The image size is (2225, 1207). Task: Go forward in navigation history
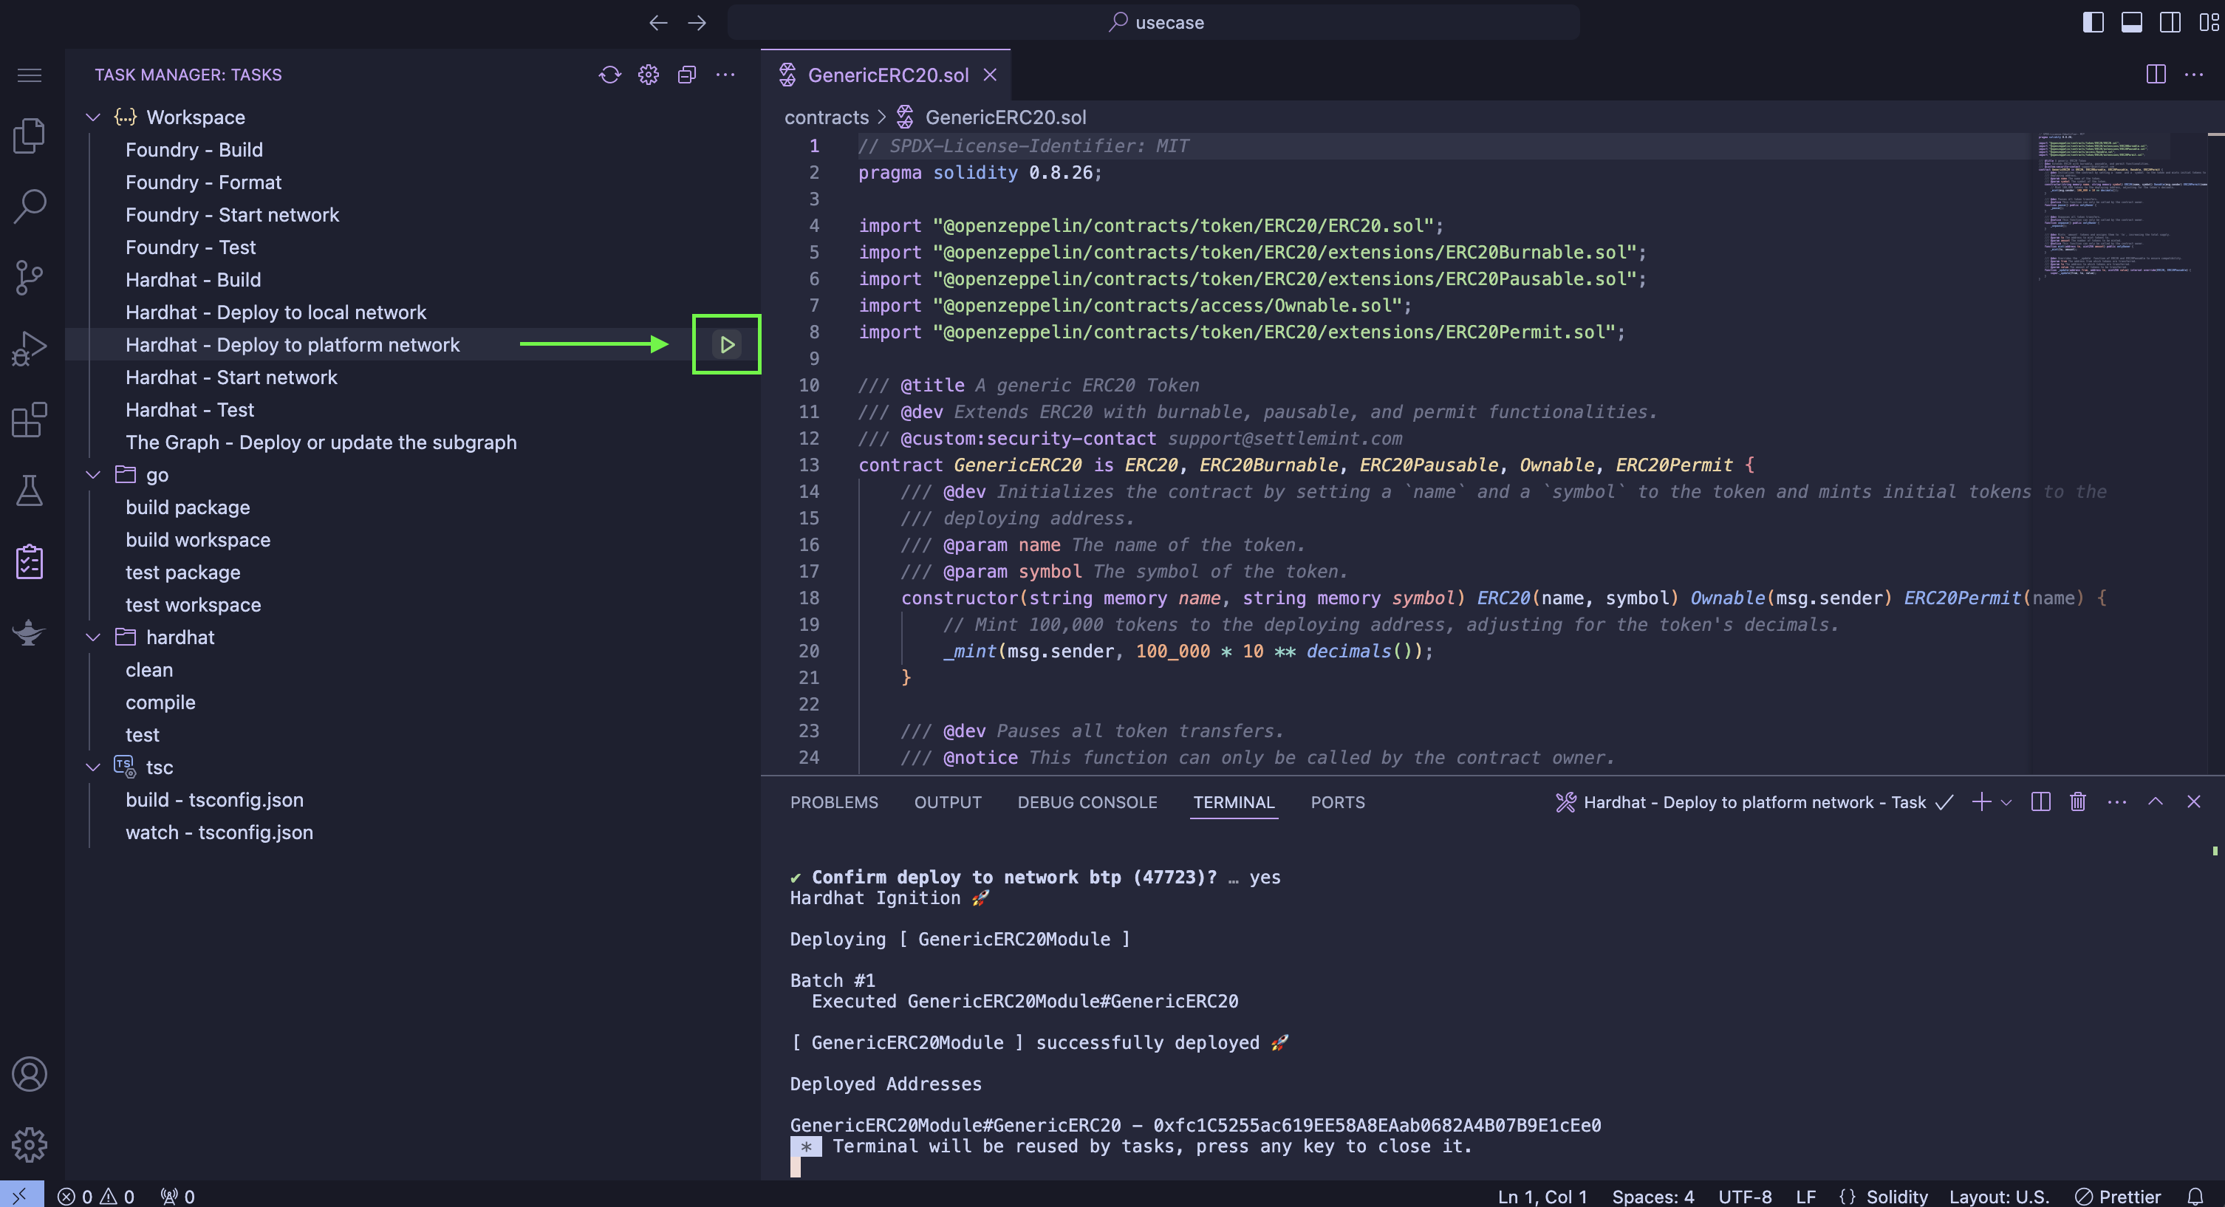point(697,22)
